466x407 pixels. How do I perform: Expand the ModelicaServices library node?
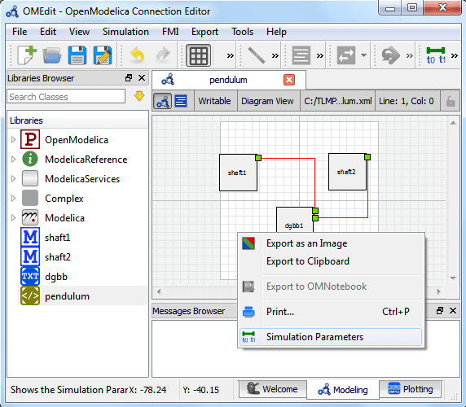tap(13, 179)
